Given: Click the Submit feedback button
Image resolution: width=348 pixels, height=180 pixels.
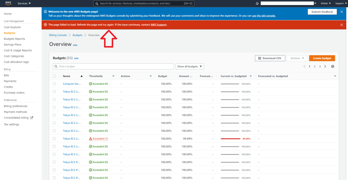Looking at the screenshot, I should [x=322, y=12].
